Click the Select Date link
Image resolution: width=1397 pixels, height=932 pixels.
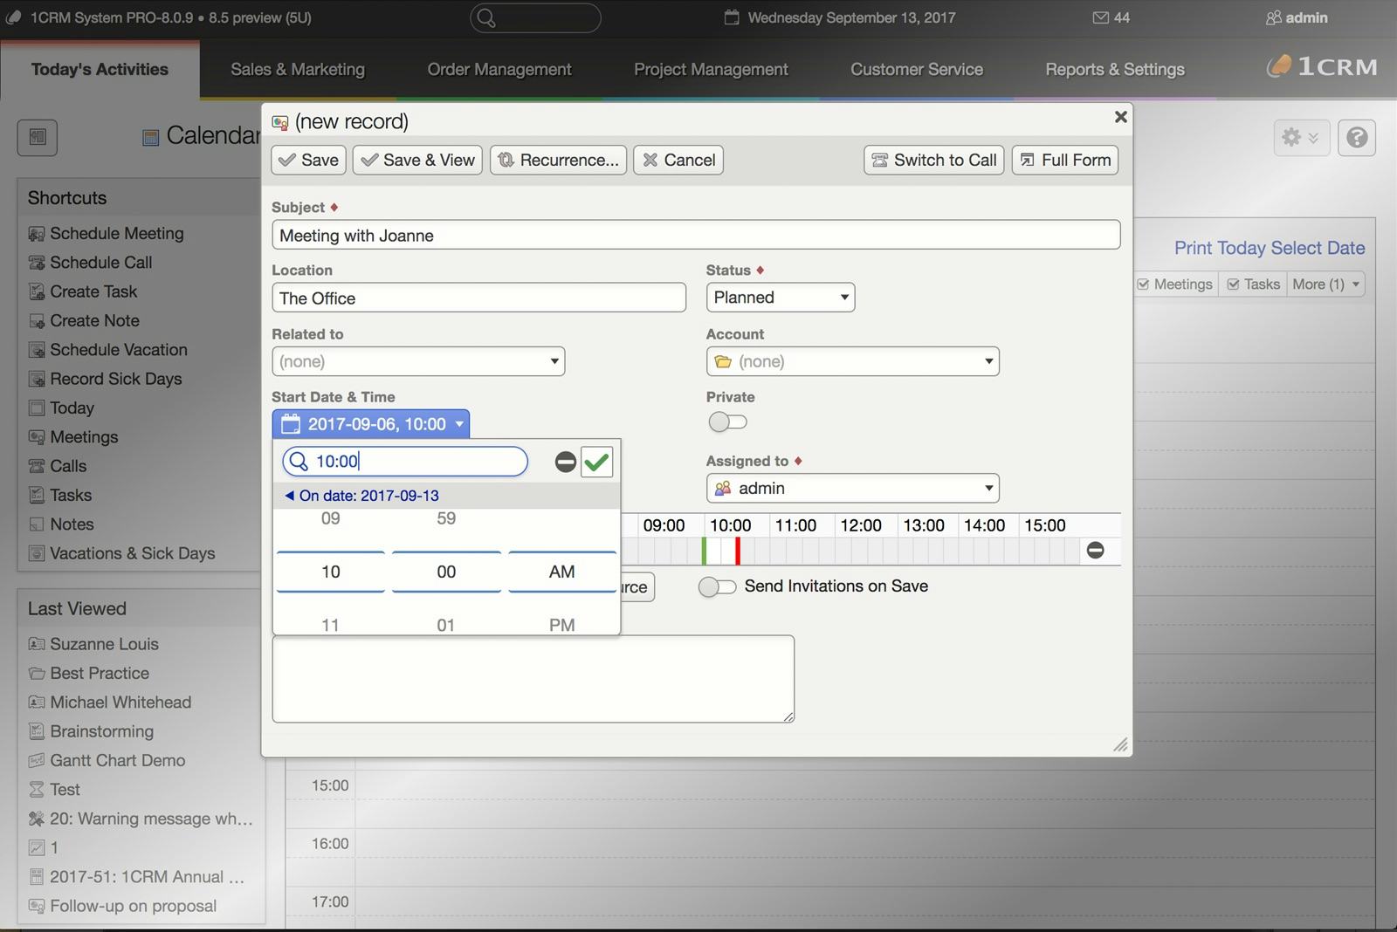pos(1318,248)
